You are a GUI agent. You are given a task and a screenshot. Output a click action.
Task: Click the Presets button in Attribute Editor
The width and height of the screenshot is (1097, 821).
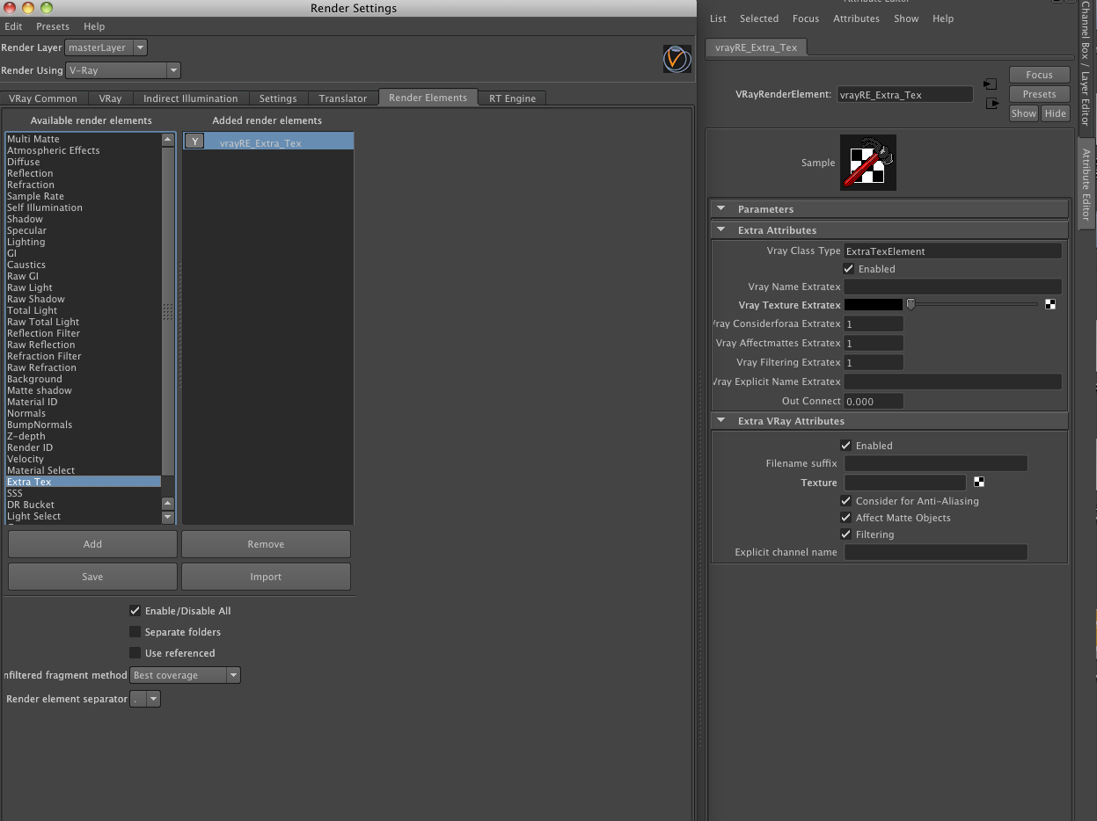tap(1039, 94)
